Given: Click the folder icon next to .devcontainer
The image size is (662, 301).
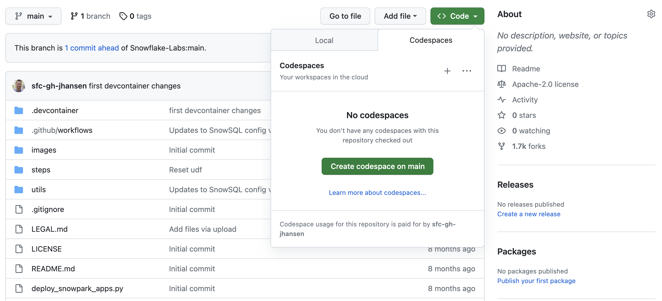Looking at the screenshot, I should [19, 110].
